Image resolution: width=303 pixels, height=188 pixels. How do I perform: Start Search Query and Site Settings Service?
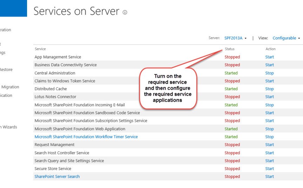(269, 161)
